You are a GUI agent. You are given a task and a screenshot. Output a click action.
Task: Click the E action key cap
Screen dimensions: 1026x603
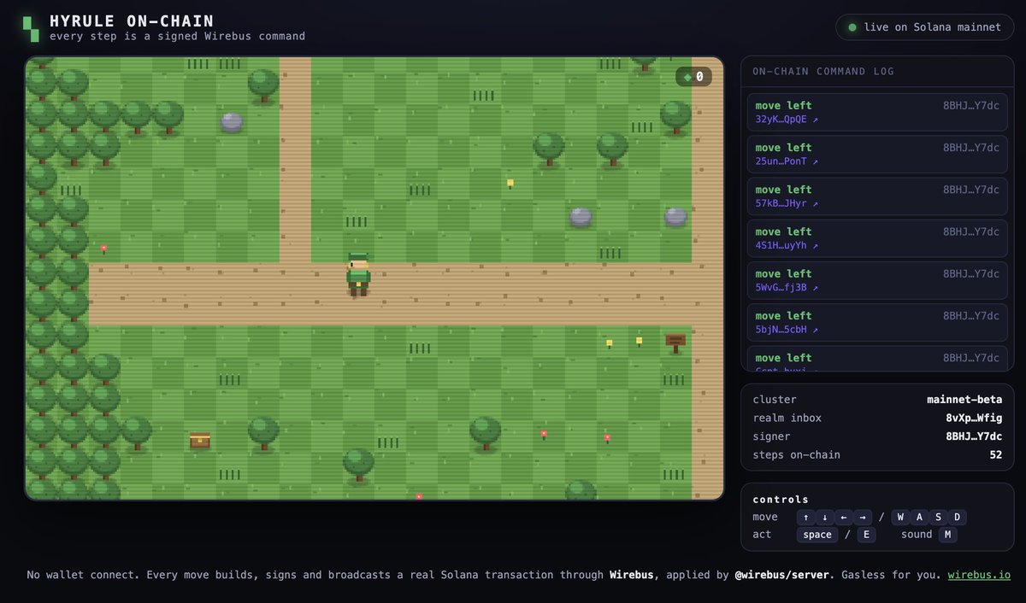(866, 535)
